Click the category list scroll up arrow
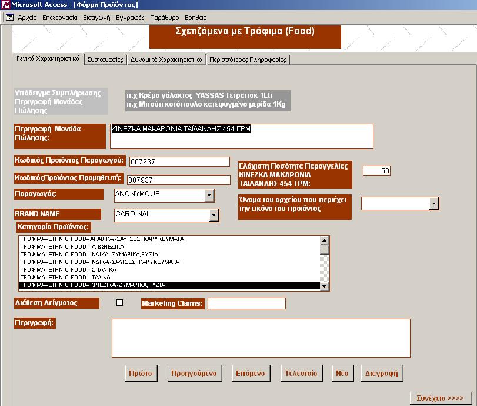477x406 pixels. click(324, 240)
